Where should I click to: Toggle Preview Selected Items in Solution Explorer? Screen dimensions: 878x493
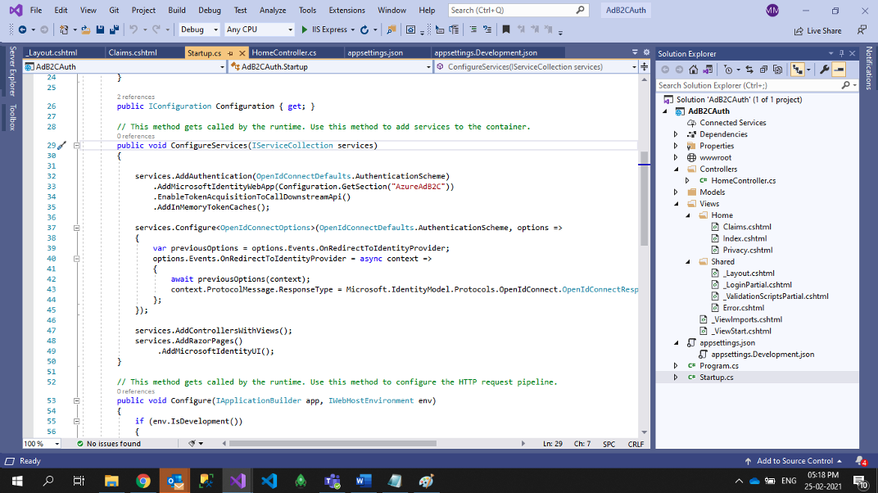click(x=839, y=70)
